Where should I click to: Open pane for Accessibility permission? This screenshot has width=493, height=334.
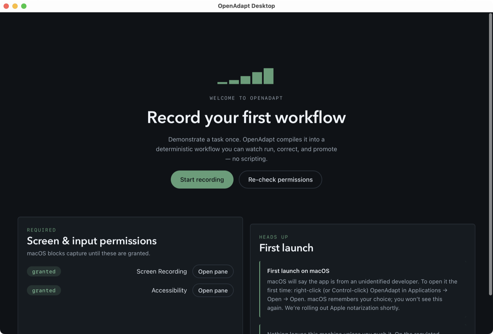[213, 290]
